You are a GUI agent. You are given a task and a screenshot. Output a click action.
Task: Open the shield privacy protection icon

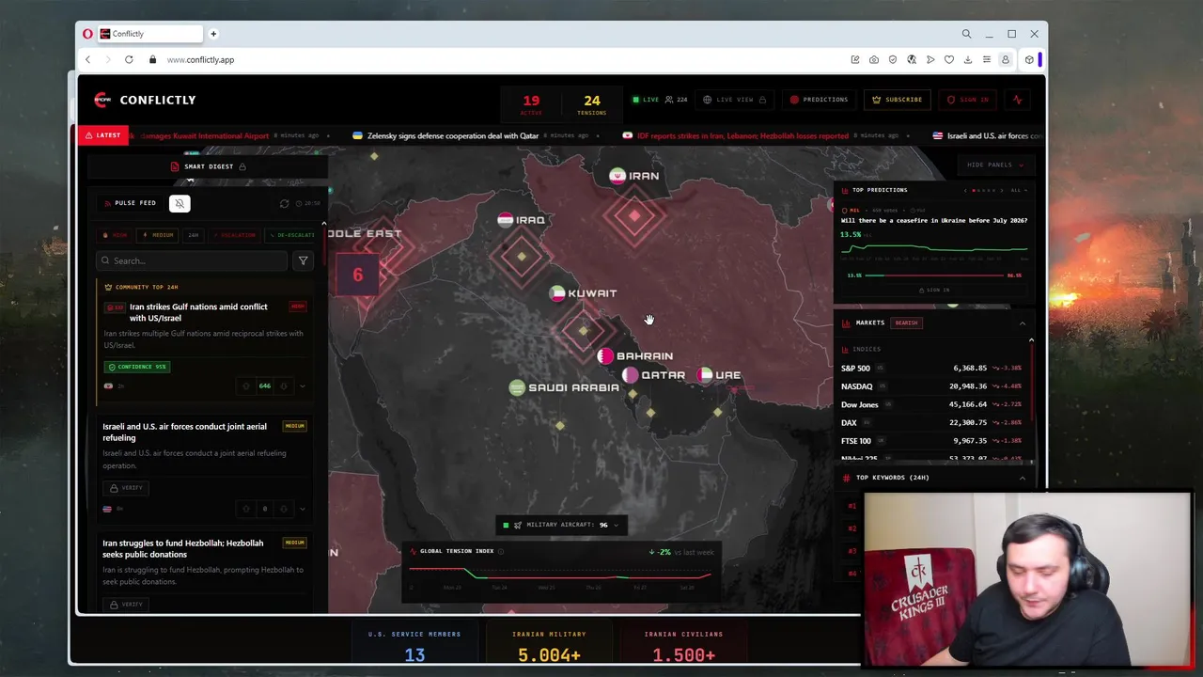(893, 59)
